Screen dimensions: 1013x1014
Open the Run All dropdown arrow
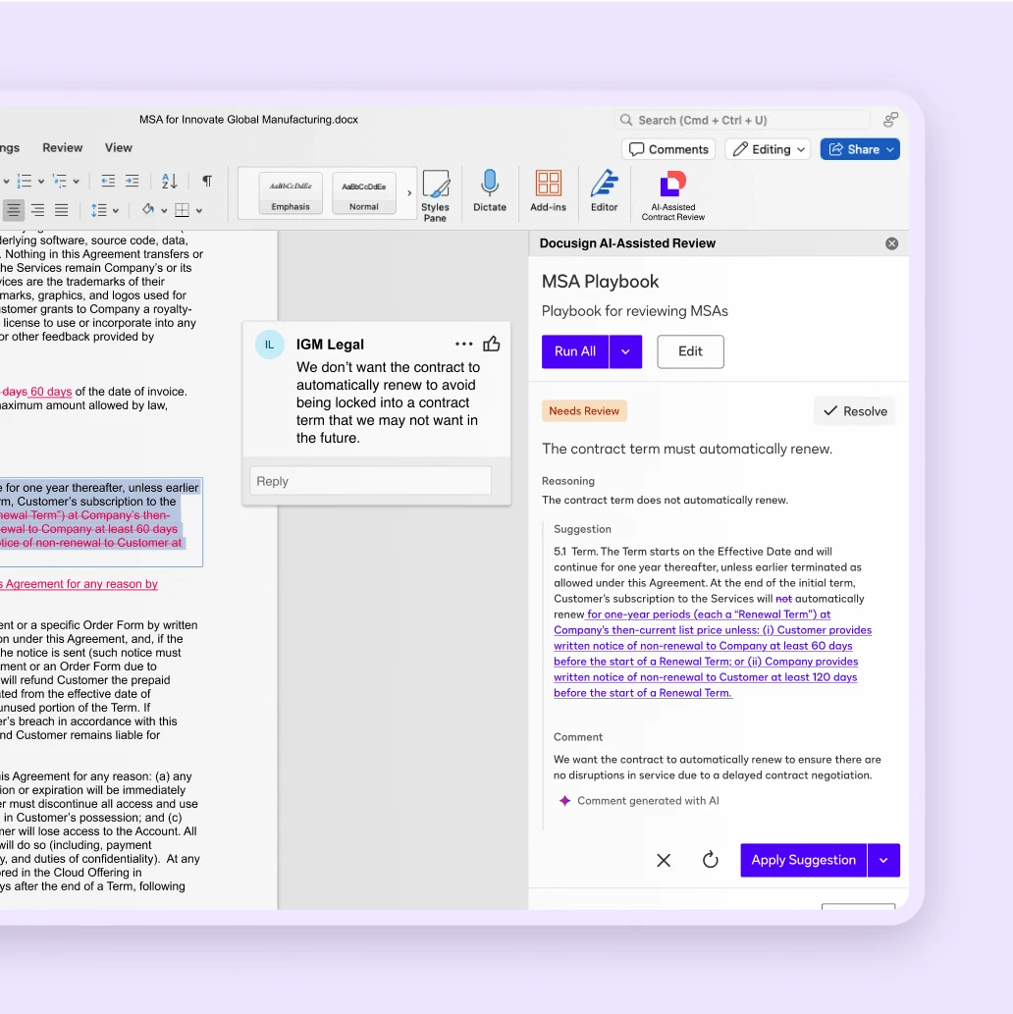coord(625,351)
